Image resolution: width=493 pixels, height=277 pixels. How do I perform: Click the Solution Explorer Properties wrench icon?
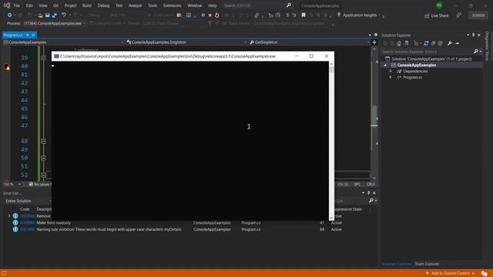(450, 43)
